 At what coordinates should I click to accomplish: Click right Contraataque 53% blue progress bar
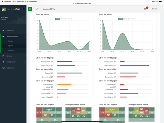pyautogui.click(x=129, y=93)
